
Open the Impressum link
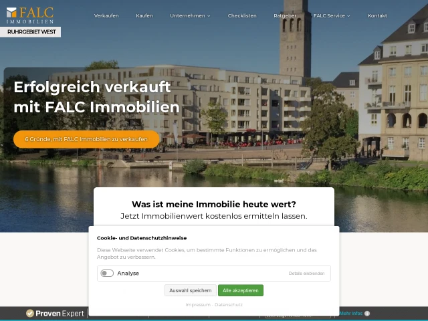(x=198, y=305)
